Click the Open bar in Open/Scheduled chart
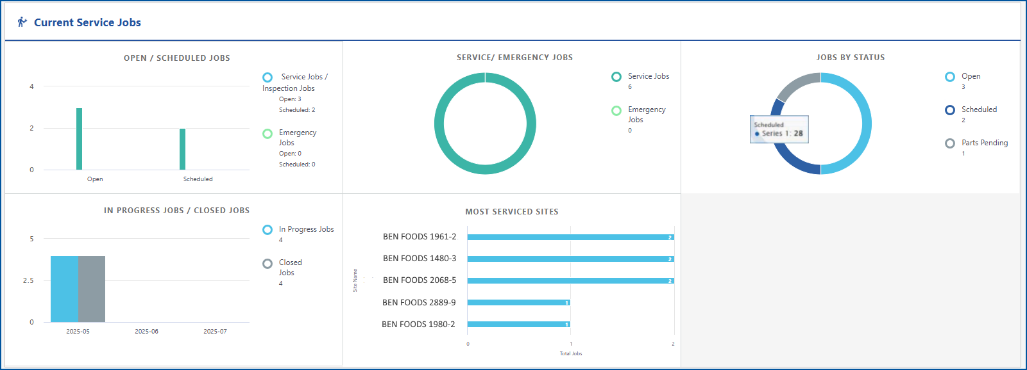The image size is (1027, 370). [x=80, y=139]
